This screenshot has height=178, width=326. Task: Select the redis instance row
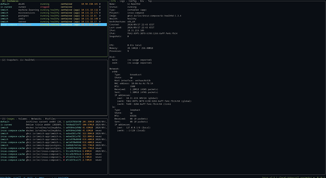tap(54, 19)
